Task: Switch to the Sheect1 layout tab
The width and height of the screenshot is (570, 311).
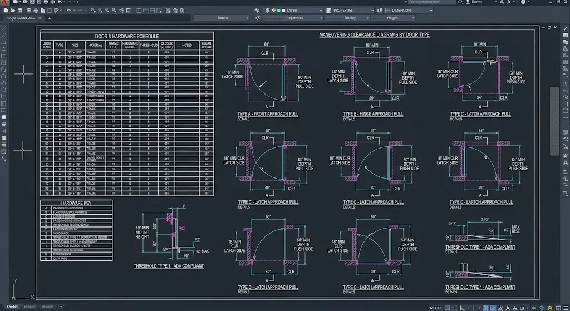Action: pyautogui.click(x=47, y=307)
